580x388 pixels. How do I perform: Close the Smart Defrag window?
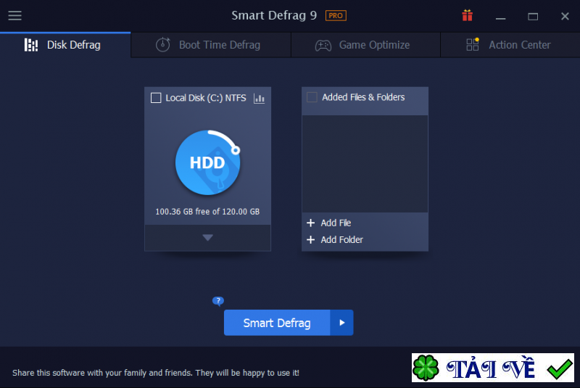565,16
